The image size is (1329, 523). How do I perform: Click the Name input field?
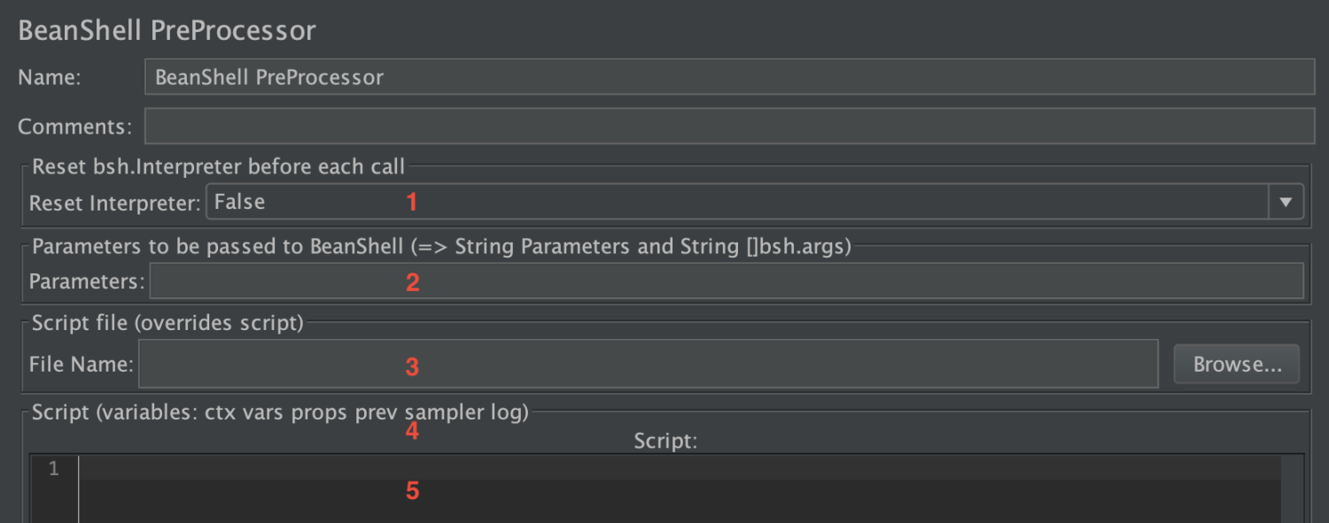coord(728,77)
